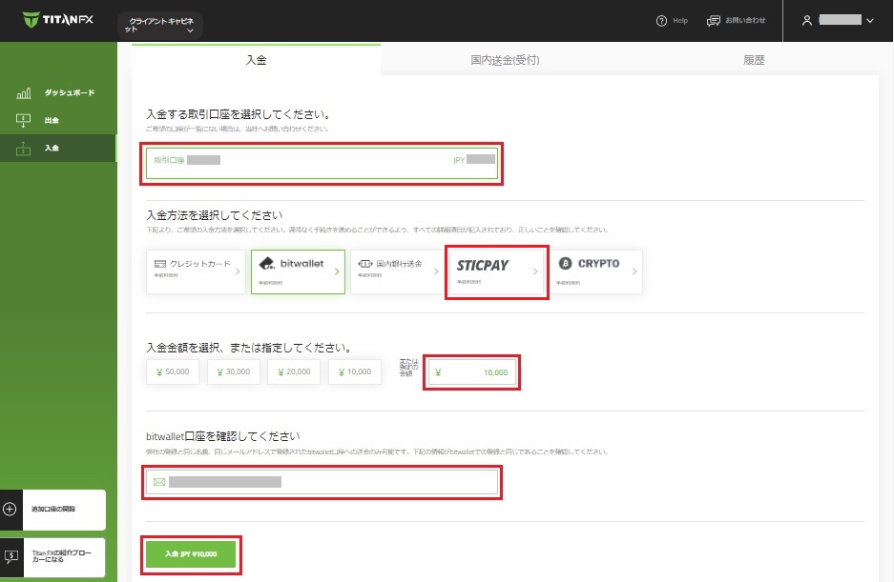Switch to the 国内送金(受付) tab

505,60
